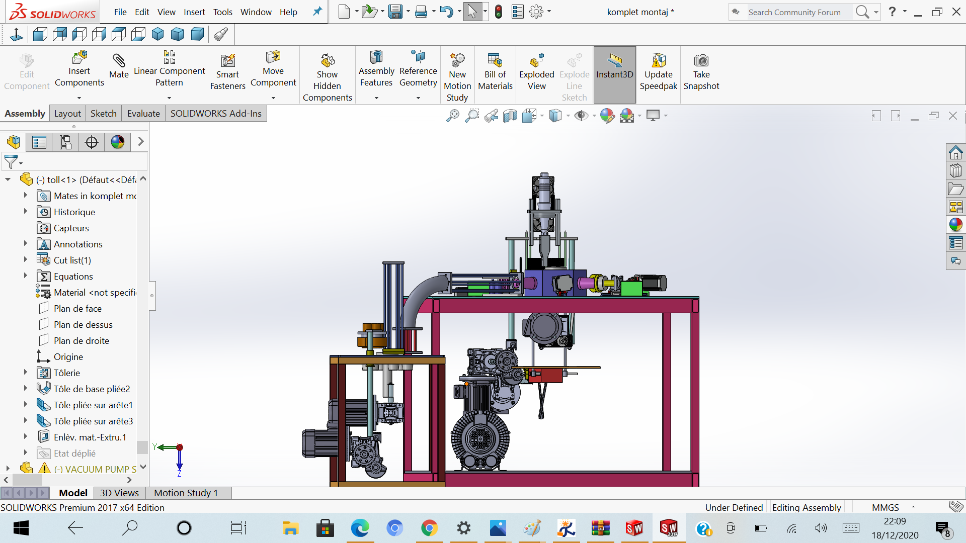Image resolution: width=966 pixels, height=543 pixels.
Task: Open the Insert Components dropdown arrow
Action: 79,98
